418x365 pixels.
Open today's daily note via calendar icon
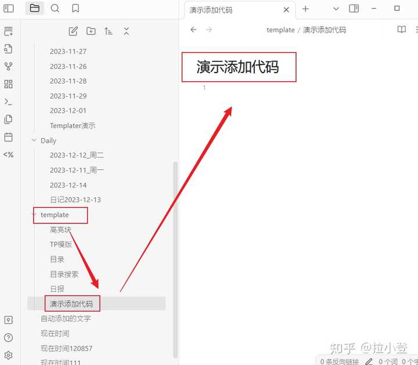[x=8, y=137]
